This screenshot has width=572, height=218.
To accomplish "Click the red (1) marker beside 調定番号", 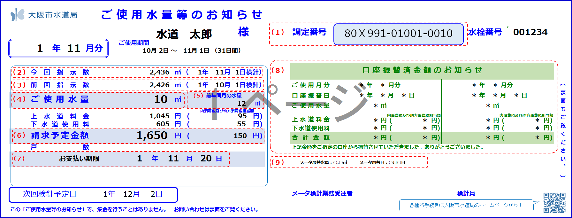I will coord(278,32).
